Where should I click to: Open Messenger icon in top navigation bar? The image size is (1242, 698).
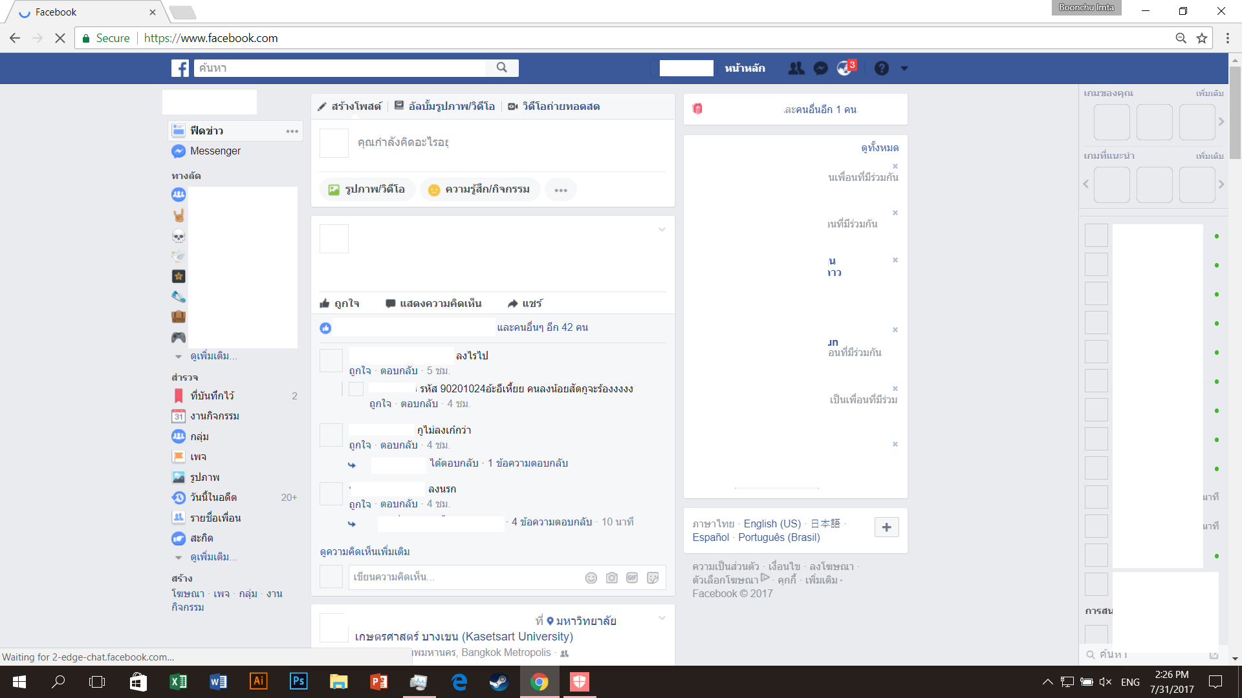click(820, 69)
